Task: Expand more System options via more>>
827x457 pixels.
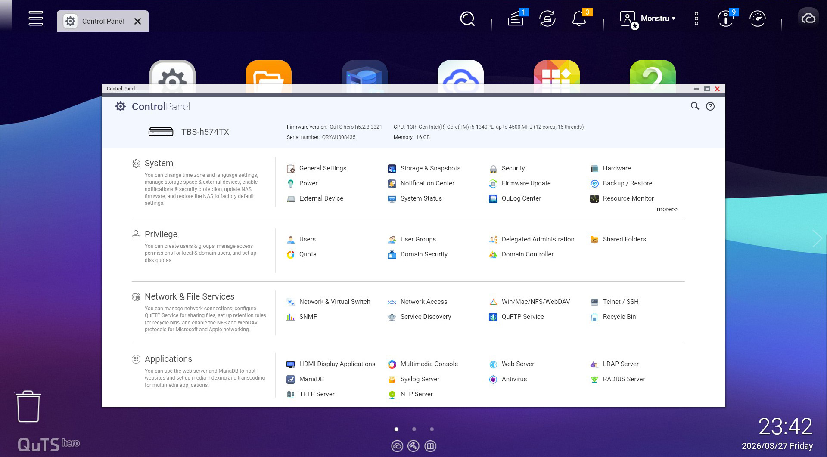Action: (x=667, y=210)
